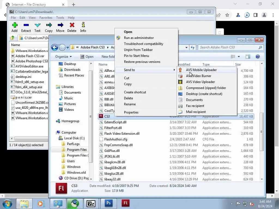The height and width of the screenshot is (209, 279).
Task: Click the Test icon in 7-Zip
Action: pos(38,25)
